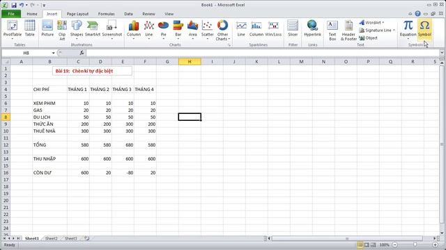Screen dimensions: 446x250
Task: Switch to the Data tab
Action: point(128,14)
